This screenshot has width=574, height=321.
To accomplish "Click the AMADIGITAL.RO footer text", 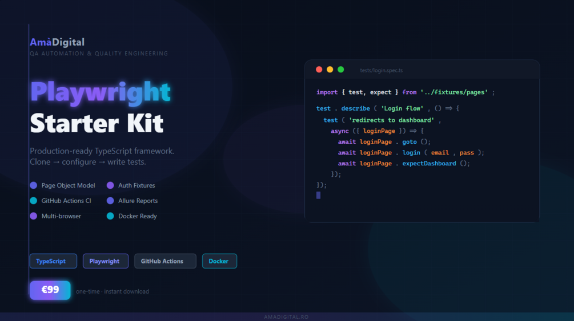I will point(287,317).
